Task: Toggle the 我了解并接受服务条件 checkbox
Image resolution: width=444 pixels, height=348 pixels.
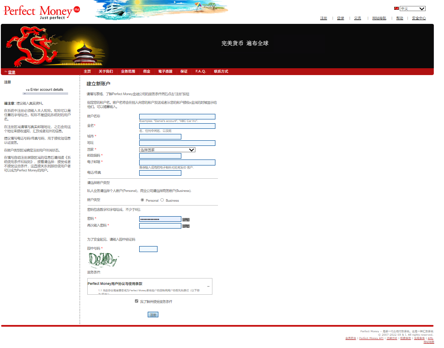Action: coord(137,301)
